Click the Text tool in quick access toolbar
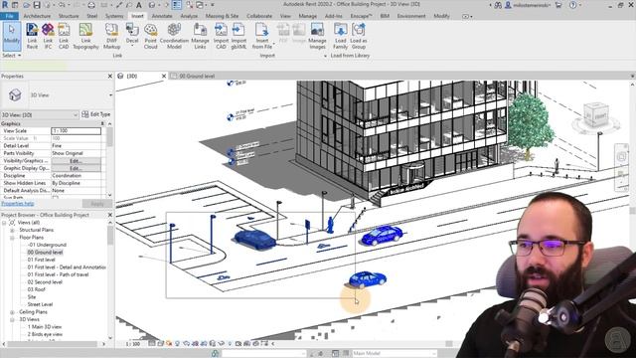 tap(139, 5)
